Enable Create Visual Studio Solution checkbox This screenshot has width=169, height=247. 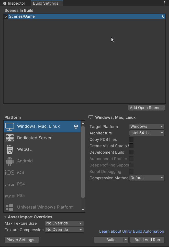tap(131, 146)
